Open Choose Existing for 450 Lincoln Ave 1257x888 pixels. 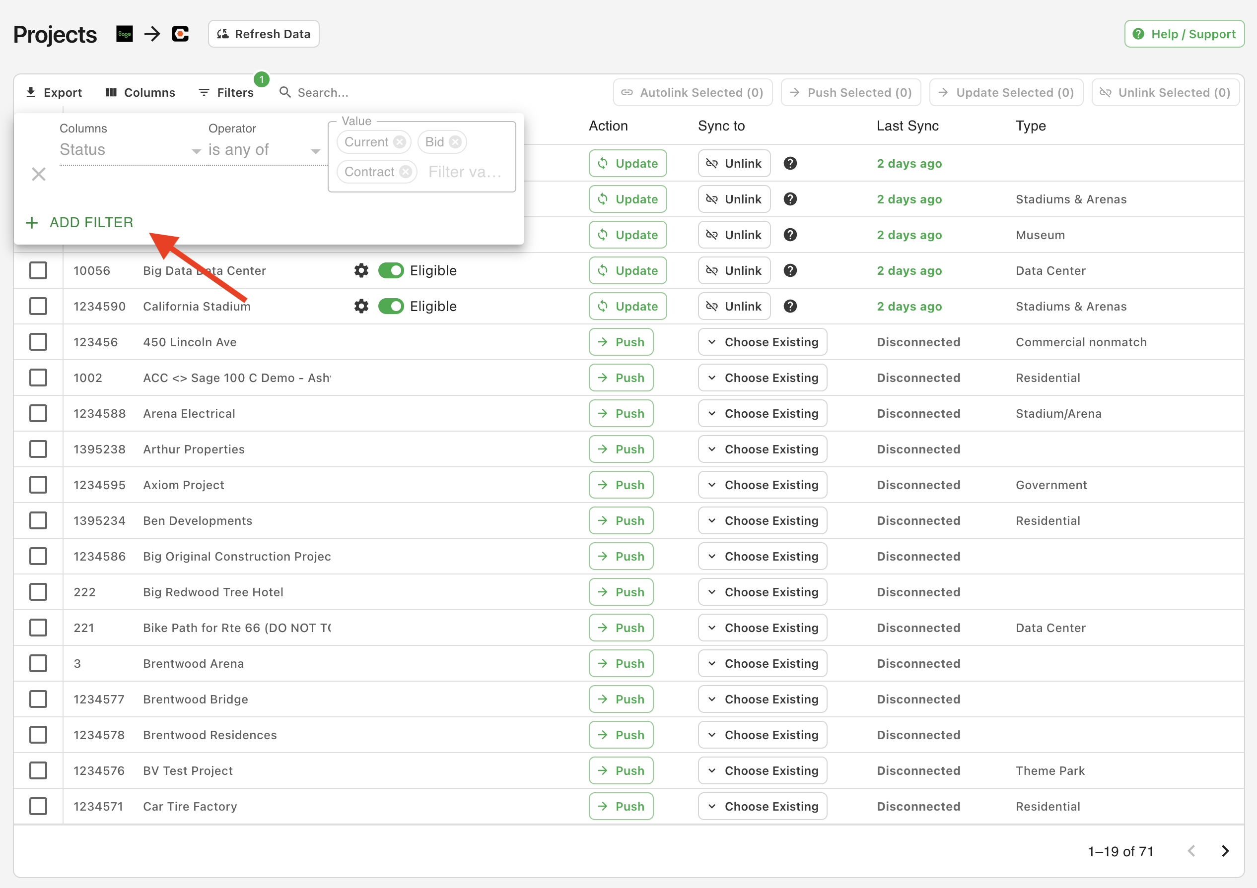[762, 342]
